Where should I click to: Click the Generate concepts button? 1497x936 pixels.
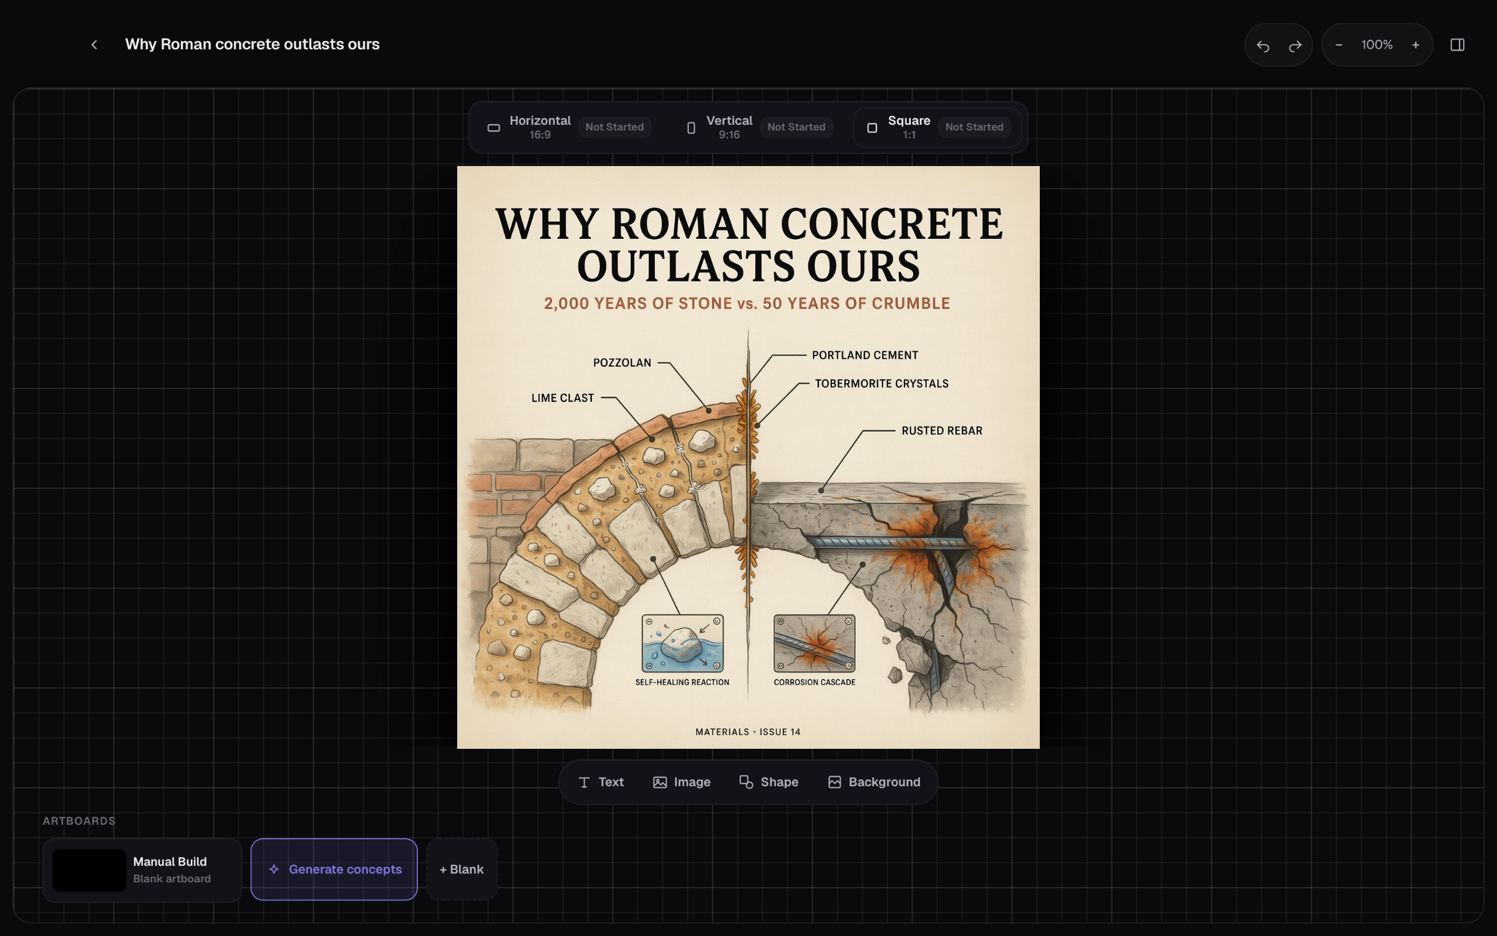[334, 869]
